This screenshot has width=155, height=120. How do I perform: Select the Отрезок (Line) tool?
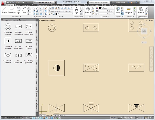click(4, 10)
